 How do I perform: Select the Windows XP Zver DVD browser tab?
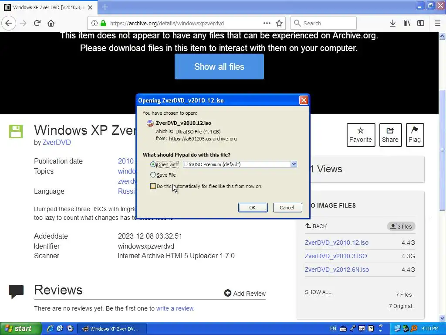point(49,7)
